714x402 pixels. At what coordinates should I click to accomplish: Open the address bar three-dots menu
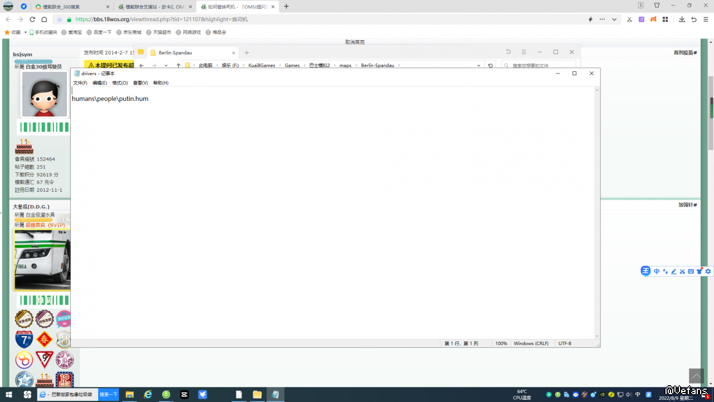(x=602, y=19)
